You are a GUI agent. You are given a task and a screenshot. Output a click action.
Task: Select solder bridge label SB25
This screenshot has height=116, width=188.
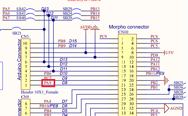click(178, 83)
